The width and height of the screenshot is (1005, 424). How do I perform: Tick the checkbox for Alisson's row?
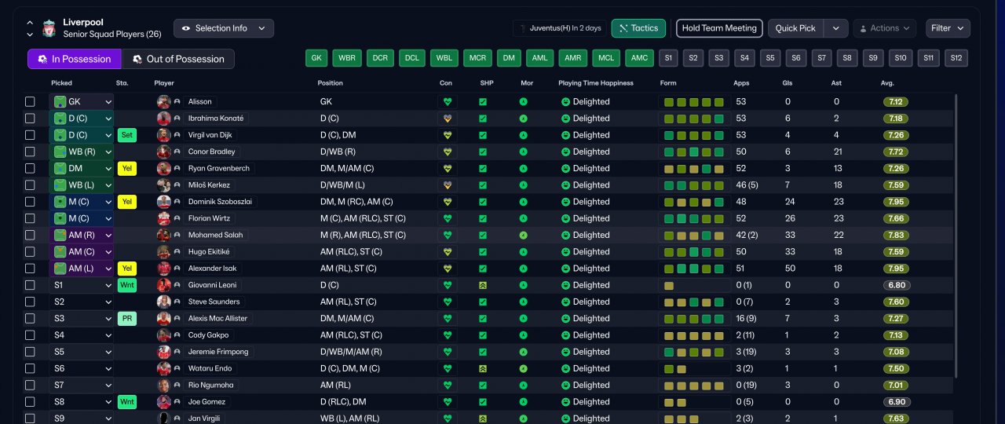click(x=30, y=102)
